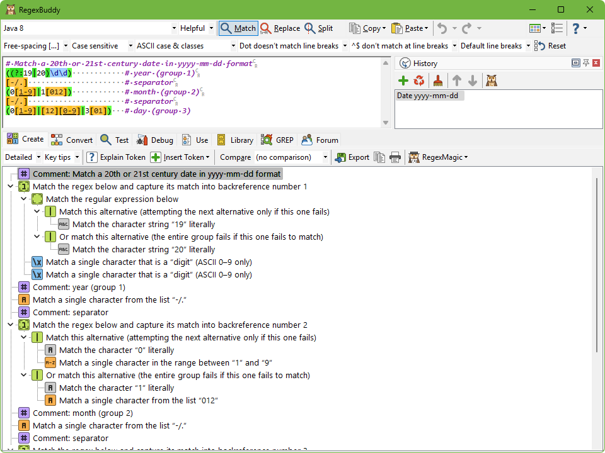This screenshot has width=605, height=453.
Task: Open the Insert Token menu
Action: click(x=181, y=157)
